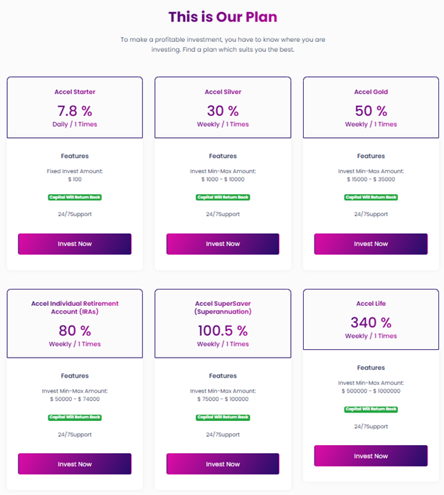Select the Accel Silver plan heading
The height and width of the screenshot is (495, 444).
[x=223, y=92]
